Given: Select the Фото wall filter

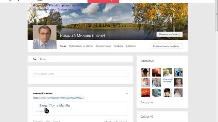Looking at the screenshot, I should pos(43,59).
